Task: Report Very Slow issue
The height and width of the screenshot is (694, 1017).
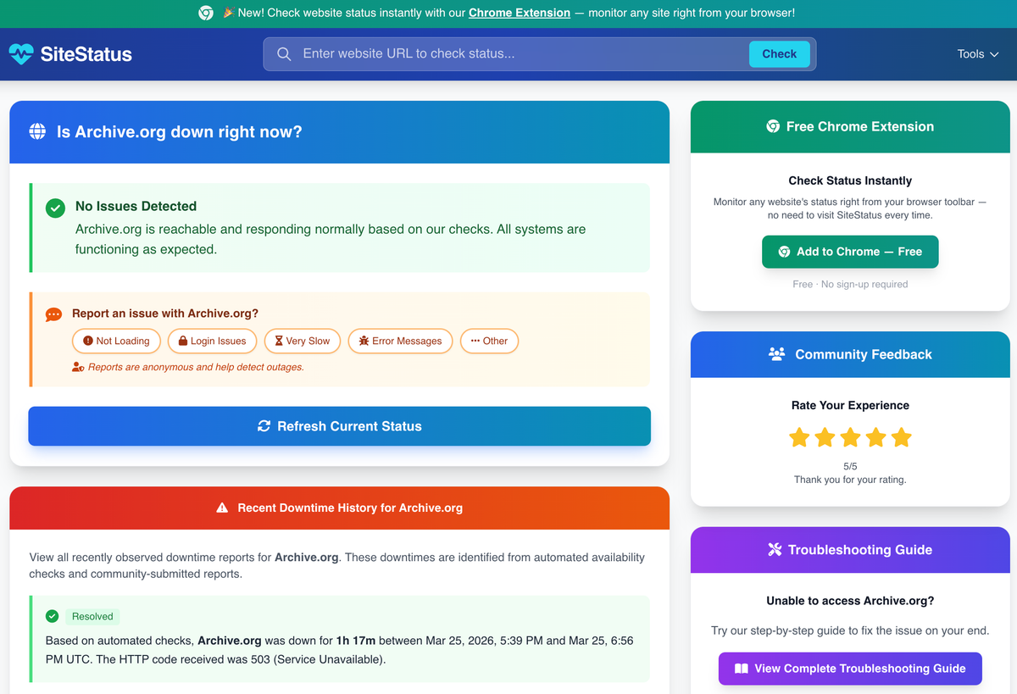Action: click(x=303, y=341)
